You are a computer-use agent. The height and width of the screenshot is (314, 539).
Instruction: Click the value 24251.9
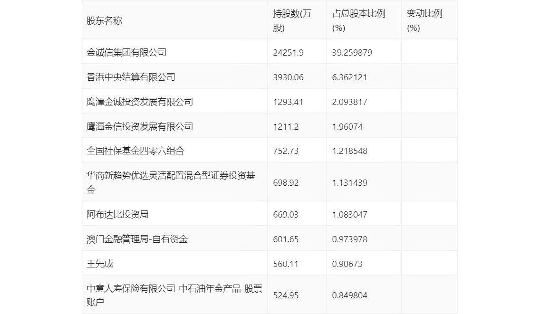(288, 53)
